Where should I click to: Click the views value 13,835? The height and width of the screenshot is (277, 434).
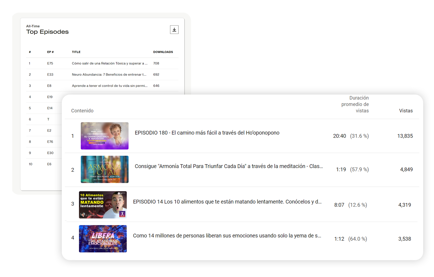[405, 136]
